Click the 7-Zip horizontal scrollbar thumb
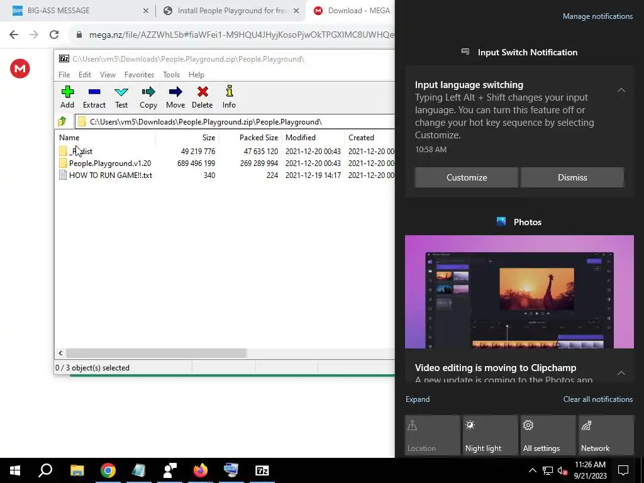This screenshot has width=644, height=483. pos(156,353)
